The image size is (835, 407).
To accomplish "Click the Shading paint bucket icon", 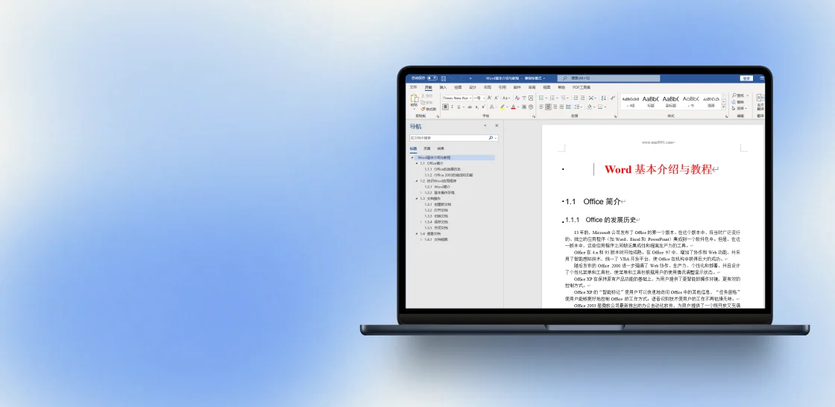I will coord(590,107).
